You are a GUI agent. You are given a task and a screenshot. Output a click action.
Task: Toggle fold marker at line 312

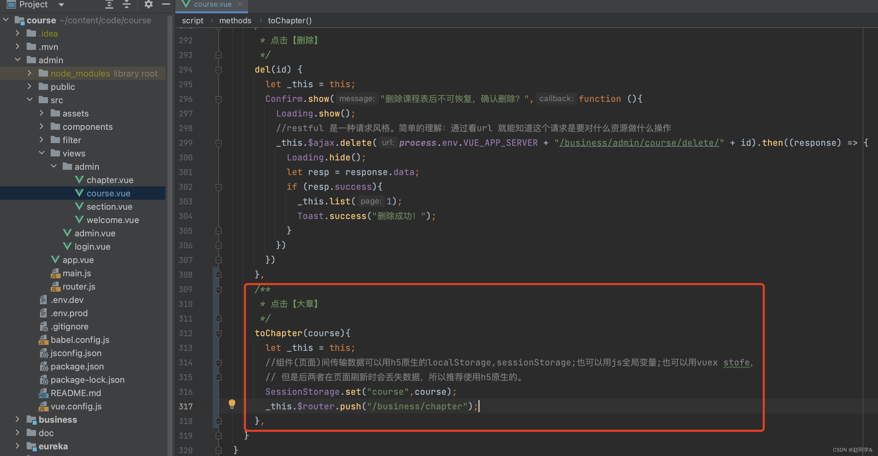(x=219, y=334)
